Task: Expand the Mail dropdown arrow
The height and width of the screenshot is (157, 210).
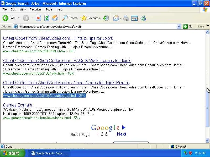Action: coord(120,18)
